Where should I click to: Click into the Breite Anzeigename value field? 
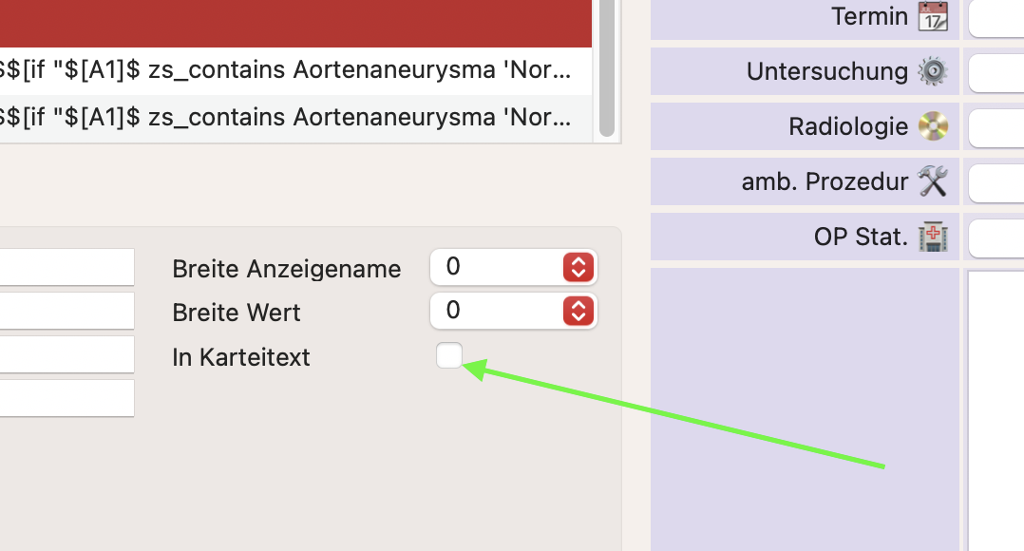point(496,267)
